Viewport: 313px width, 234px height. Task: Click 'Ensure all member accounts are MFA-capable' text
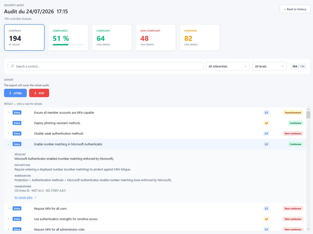click(64, 113)
